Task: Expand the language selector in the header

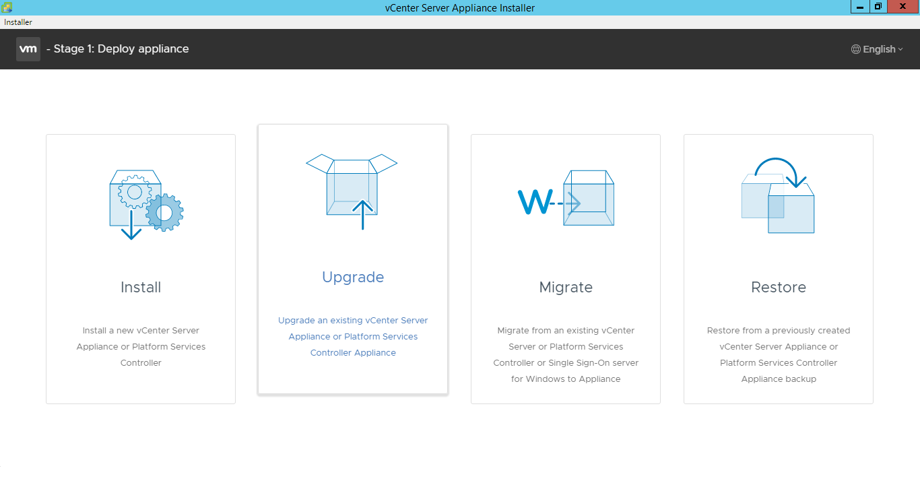Action: click(x=876, y=48)
